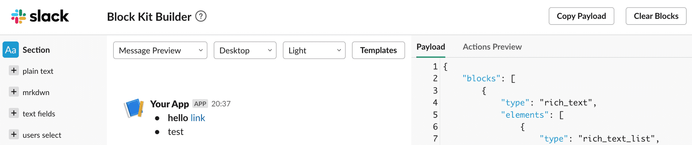Add a mrkdwn section block

(x=14, y=92)
